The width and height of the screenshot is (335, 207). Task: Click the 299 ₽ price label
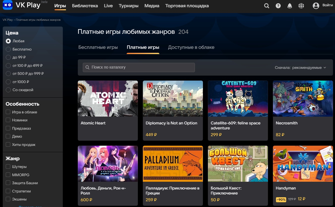click(216, 135)
